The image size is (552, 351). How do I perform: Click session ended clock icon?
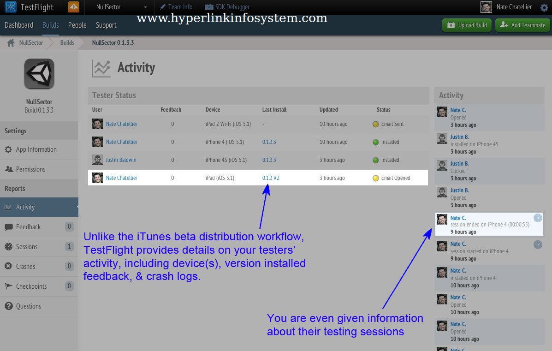tap(538, 218)
